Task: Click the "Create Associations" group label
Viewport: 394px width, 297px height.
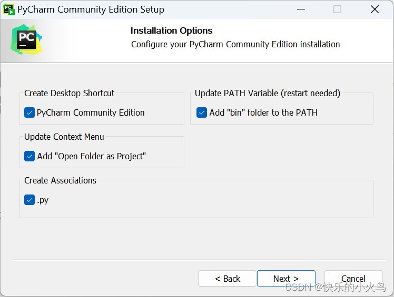Action: coord(60,181)
